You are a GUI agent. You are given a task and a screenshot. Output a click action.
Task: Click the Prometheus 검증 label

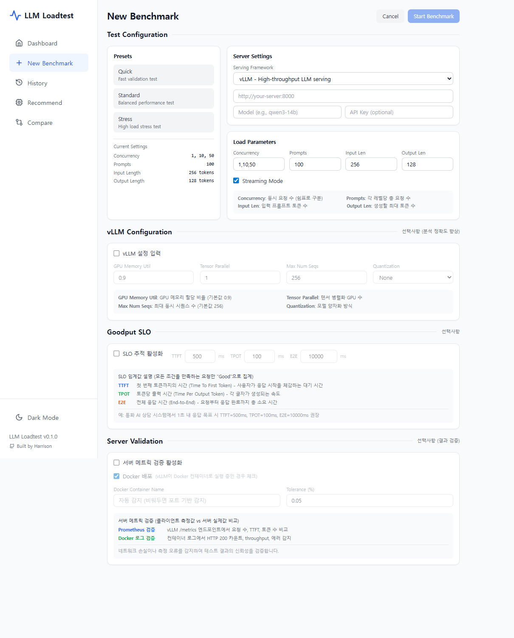pos(137,530)
